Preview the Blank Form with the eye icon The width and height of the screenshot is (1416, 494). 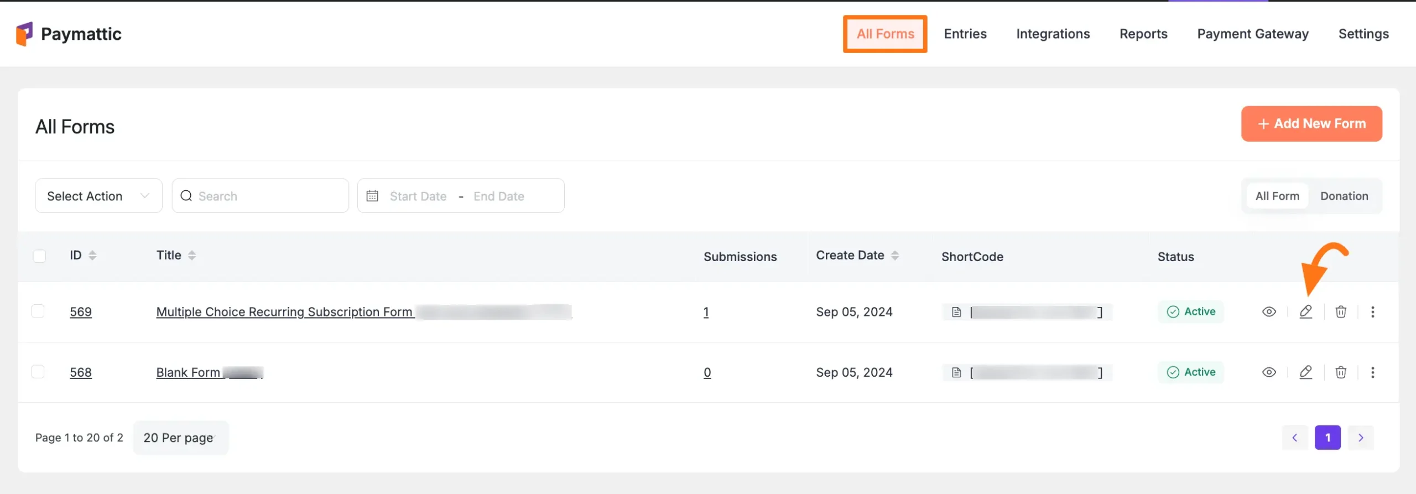point(1269,372)
